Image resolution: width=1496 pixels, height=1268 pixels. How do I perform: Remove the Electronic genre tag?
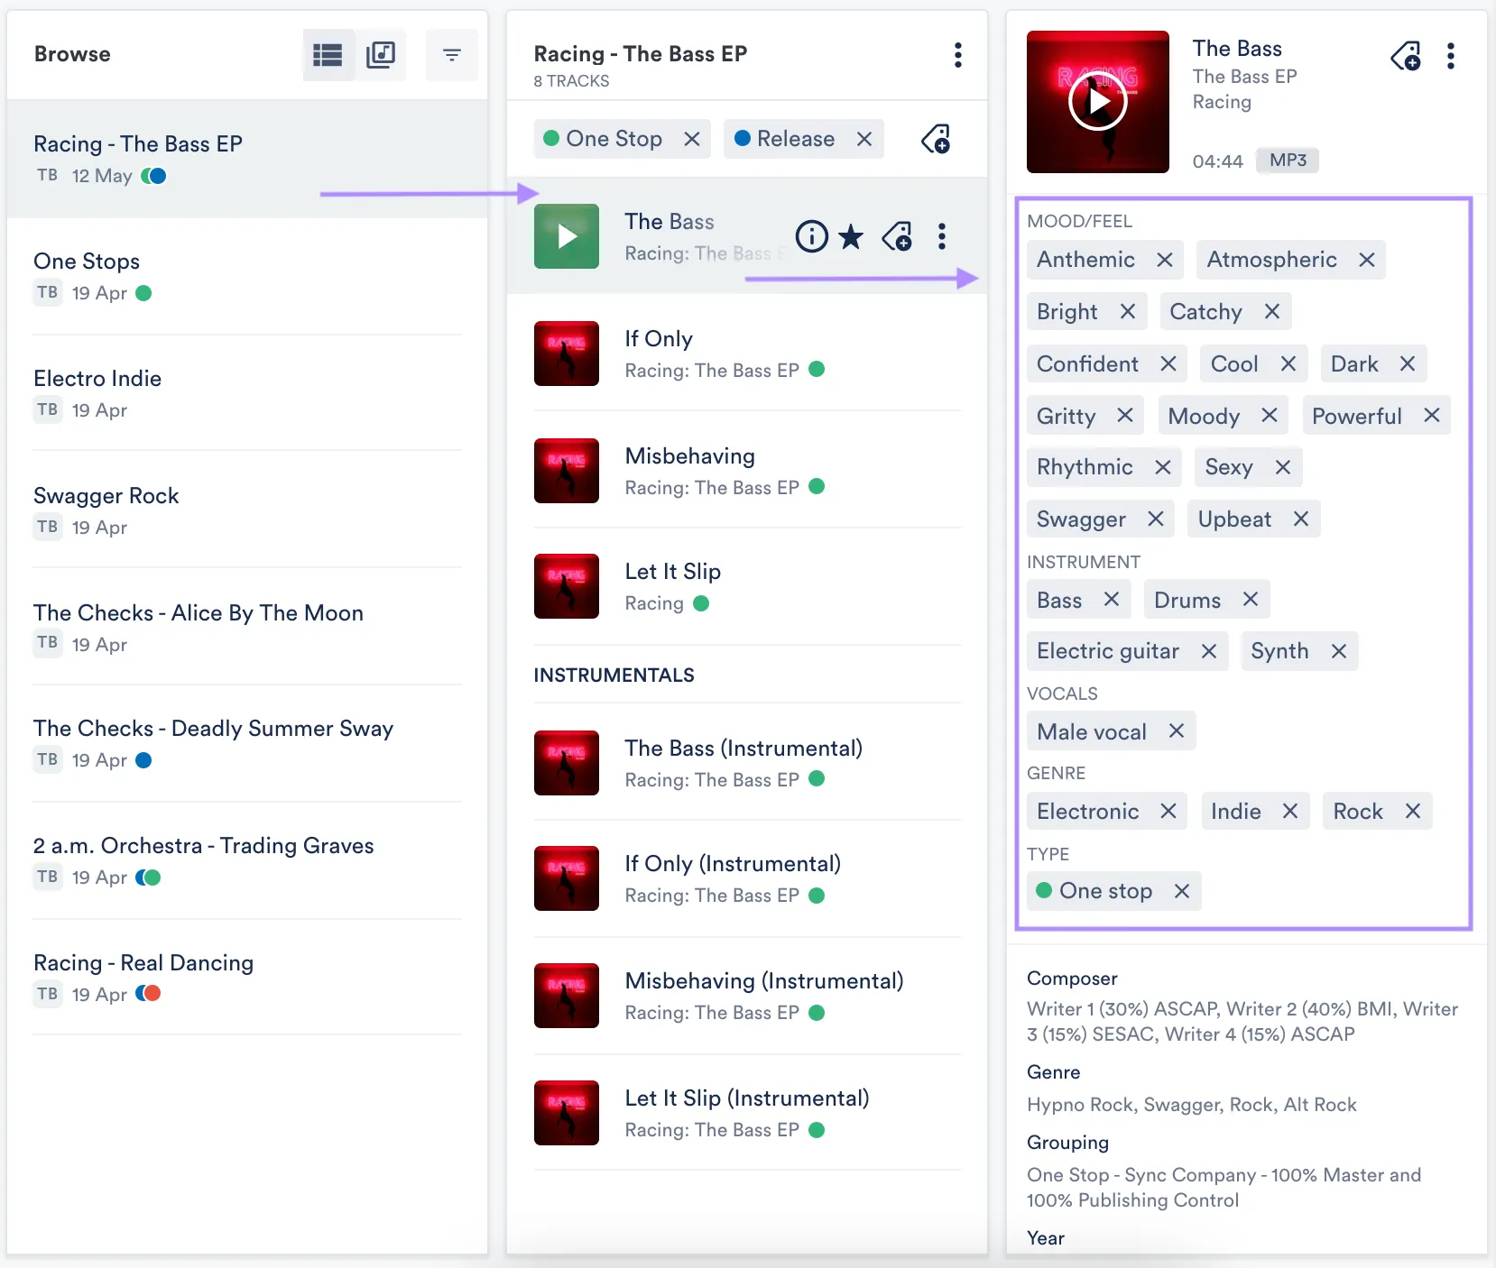click(1169, 811)
